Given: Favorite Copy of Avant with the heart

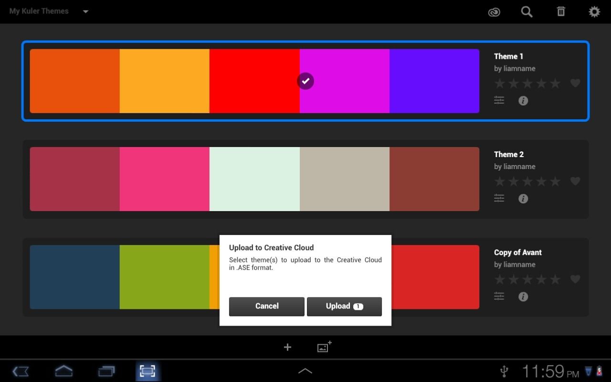Looking at the screenshot, I should click(575, 279).
